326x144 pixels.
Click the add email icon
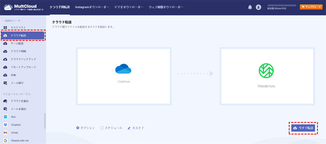(5, 109)
